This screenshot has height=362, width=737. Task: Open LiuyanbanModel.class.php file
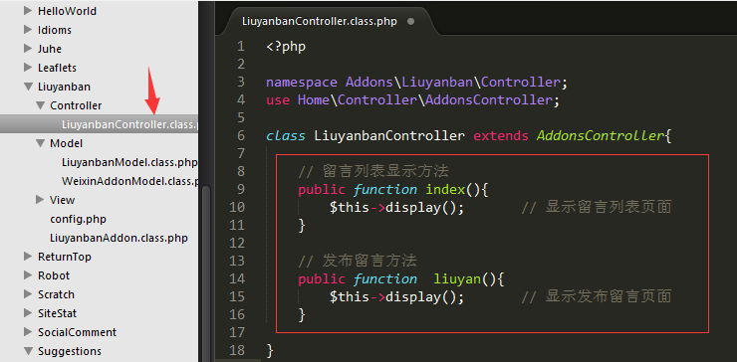129,162
